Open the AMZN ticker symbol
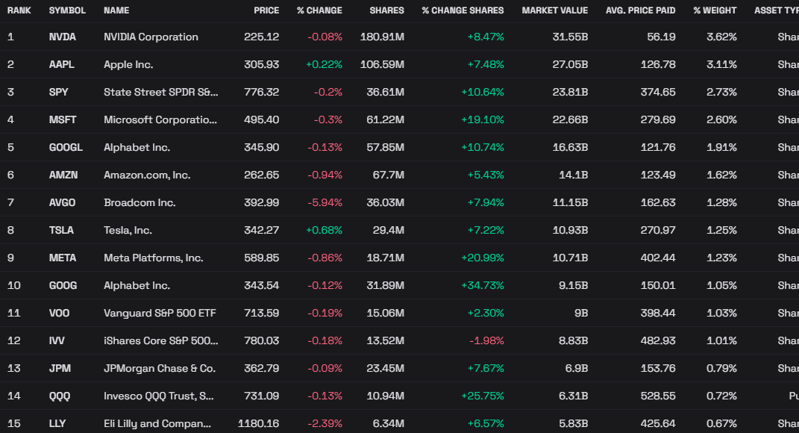 point(63,175)
